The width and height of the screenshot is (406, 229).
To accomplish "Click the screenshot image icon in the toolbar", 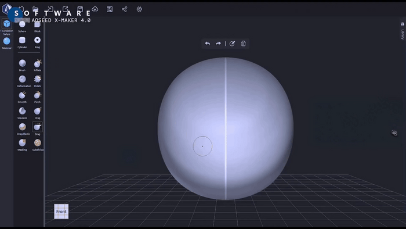I will point(110,9).
